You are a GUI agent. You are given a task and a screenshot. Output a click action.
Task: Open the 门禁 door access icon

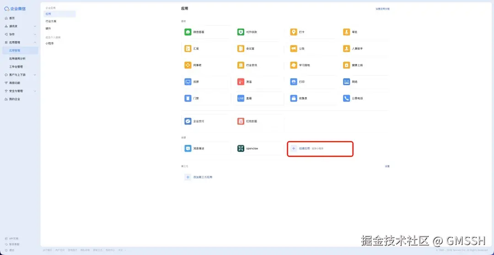(x=188, y=98)
